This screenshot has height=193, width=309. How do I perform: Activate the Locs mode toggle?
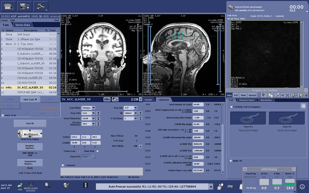(x=229, y=95)
